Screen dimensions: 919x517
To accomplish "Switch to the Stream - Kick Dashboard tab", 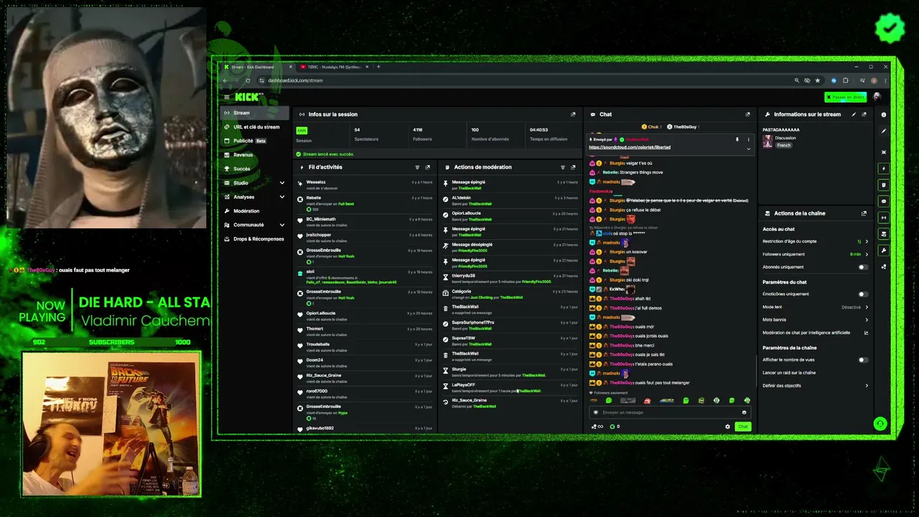I will point(257,67).
